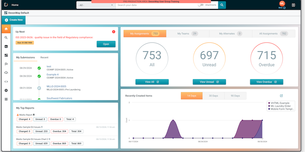Screen dimensions: 305x152
Task: Click the green check status for test submission
Action: (39, 68)
